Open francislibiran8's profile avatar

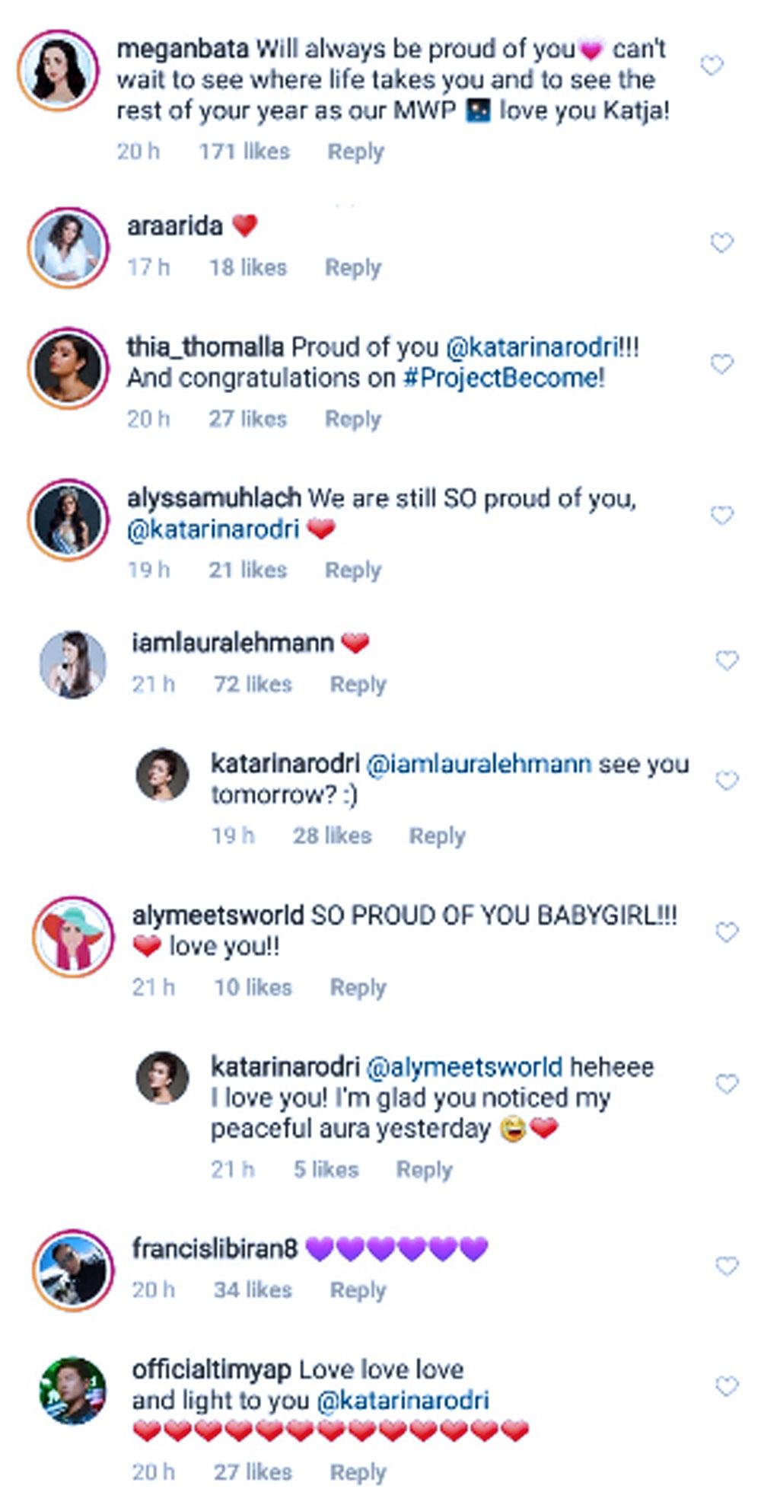point(73,1270)
